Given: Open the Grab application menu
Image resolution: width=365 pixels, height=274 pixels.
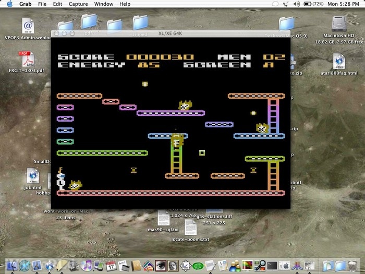Looking at the screenshot, I should click(x=25, y=4).
